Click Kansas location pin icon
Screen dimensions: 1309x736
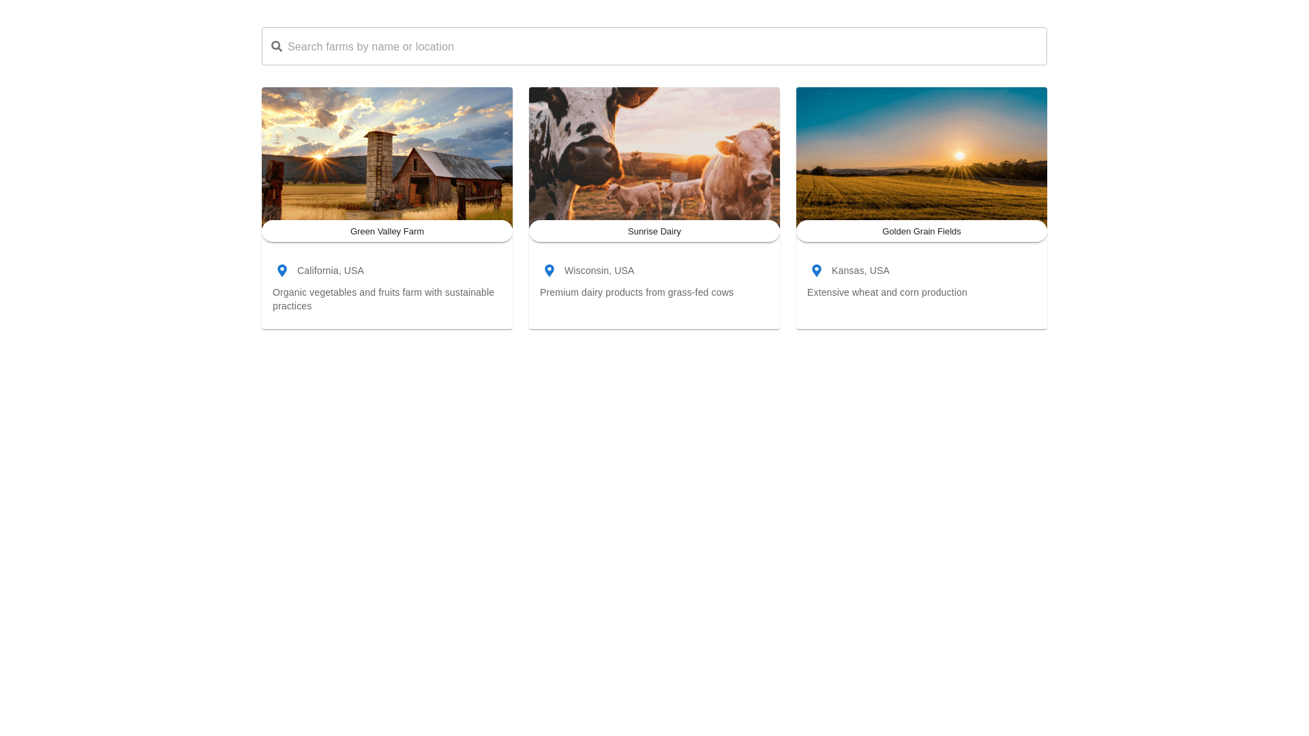tap(817, 271)
